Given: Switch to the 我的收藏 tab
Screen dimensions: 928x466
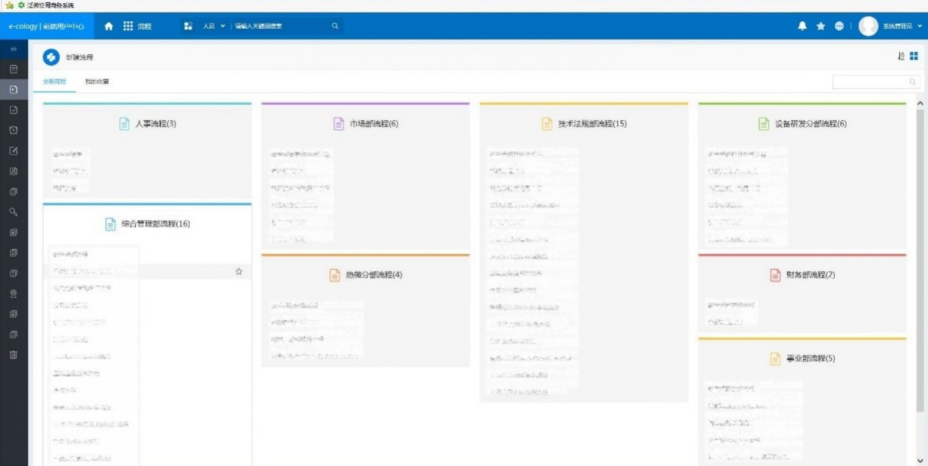Looking at the screenshot, I should pyautogui.click(x=97, y=82).
